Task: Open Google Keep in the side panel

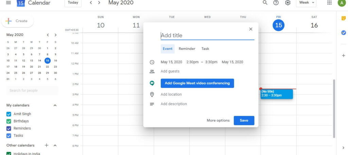Action: (343, 18)
